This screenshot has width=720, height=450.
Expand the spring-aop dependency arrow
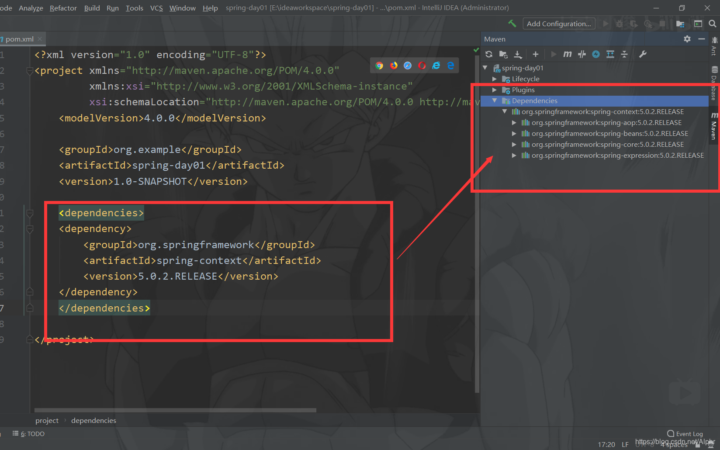tap(514, 122)
